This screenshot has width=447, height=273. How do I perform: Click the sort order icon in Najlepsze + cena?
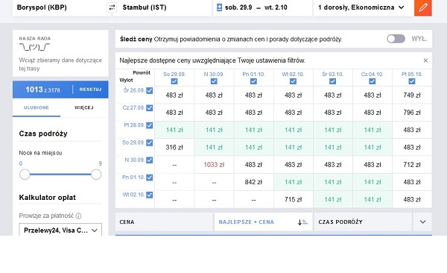click(302, 222)
